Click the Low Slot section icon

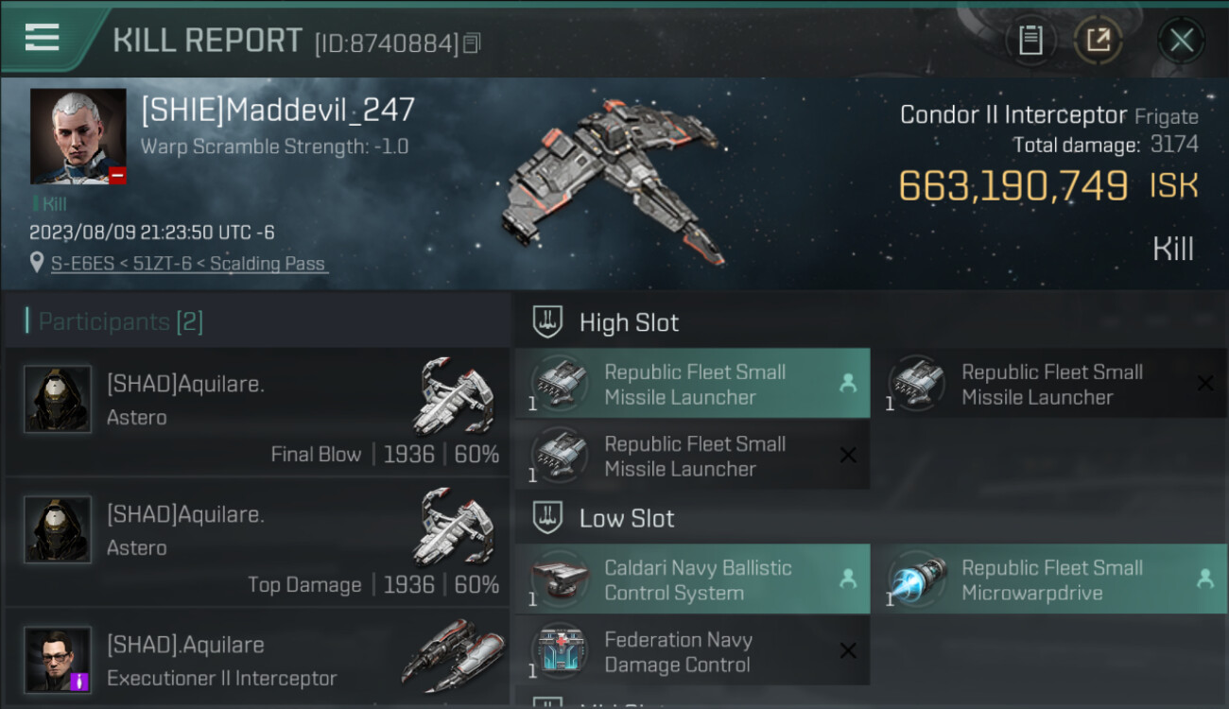click(x=548, y=517)
